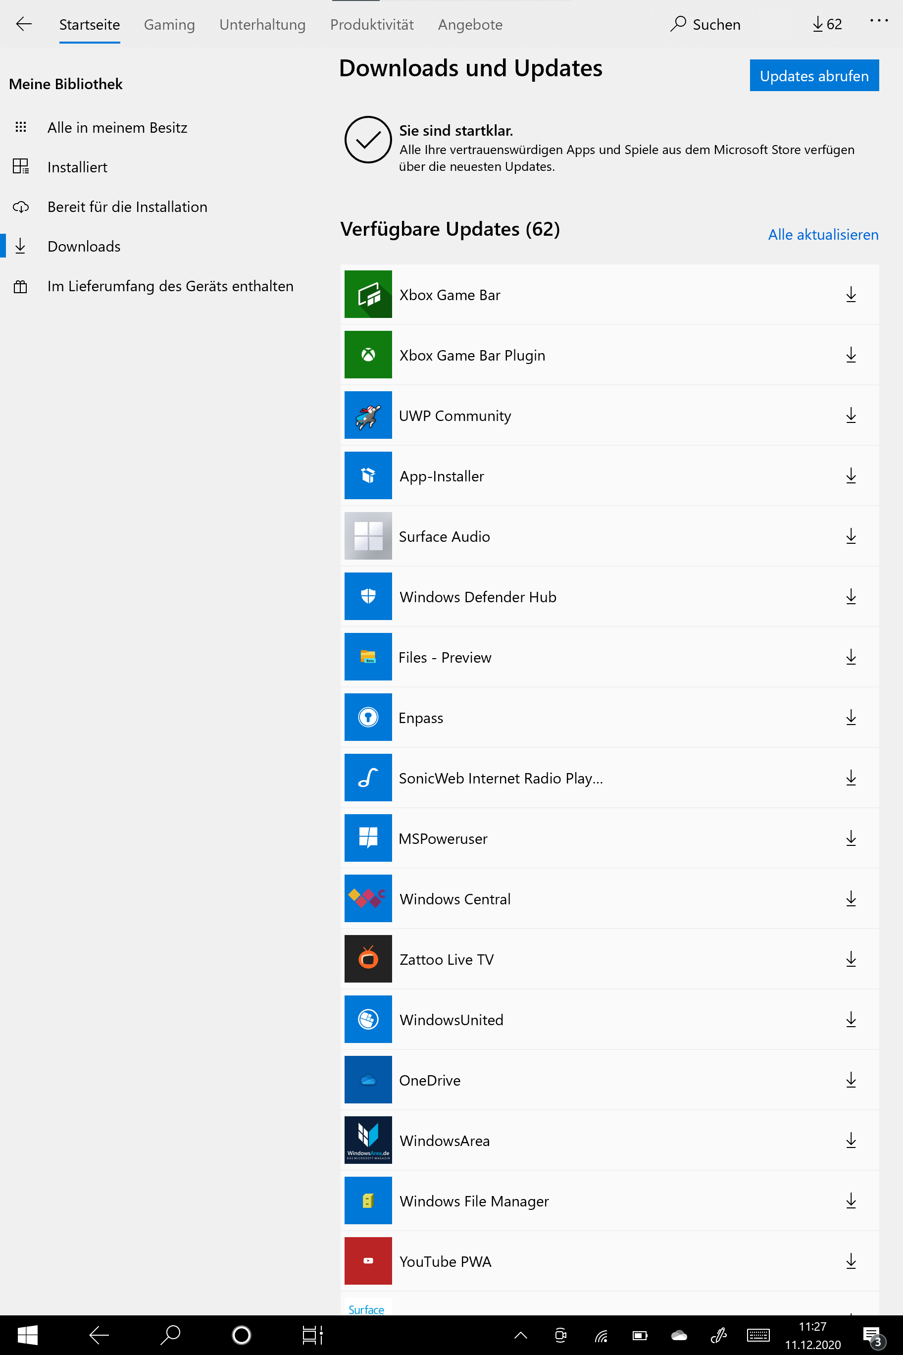Download the Files - Preview update
This screenshot has height=1355, width=903.
coord(851,657)
